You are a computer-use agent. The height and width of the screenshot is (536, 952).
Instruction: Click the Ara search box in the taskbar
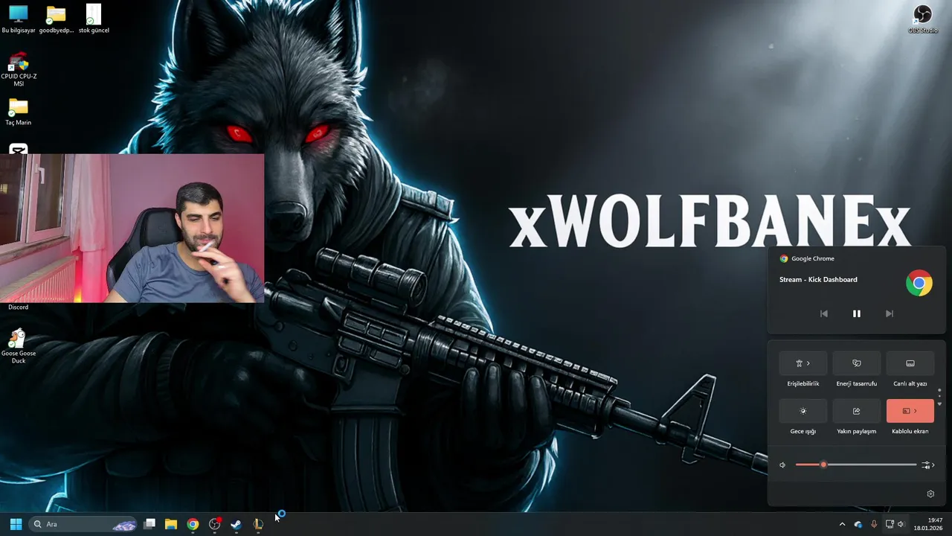coord(83,524)
